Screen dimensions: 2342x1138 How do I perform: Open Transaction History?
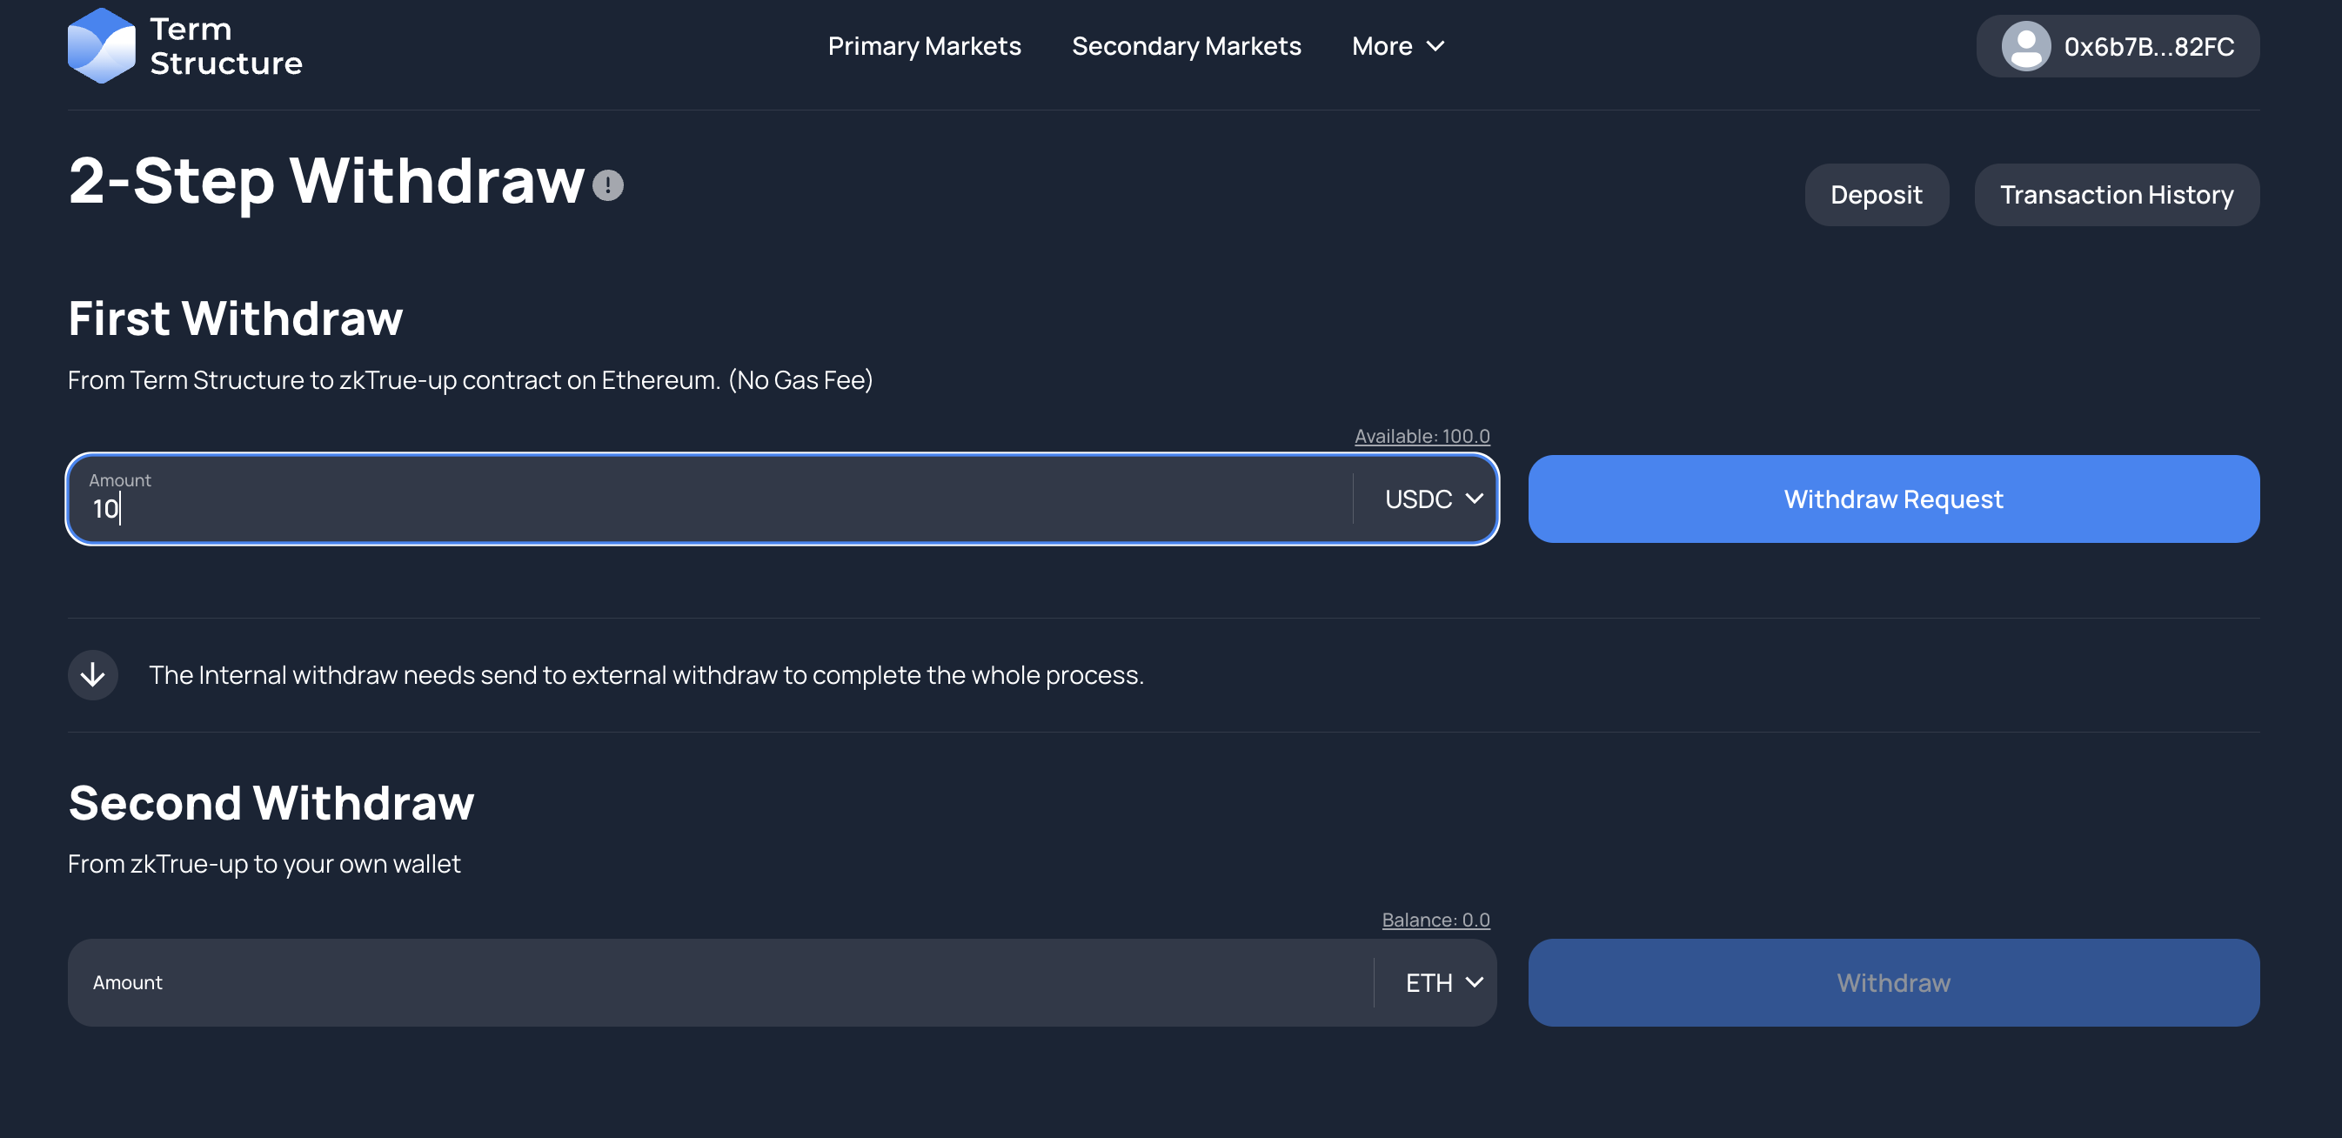click(x=2116, y=195)
